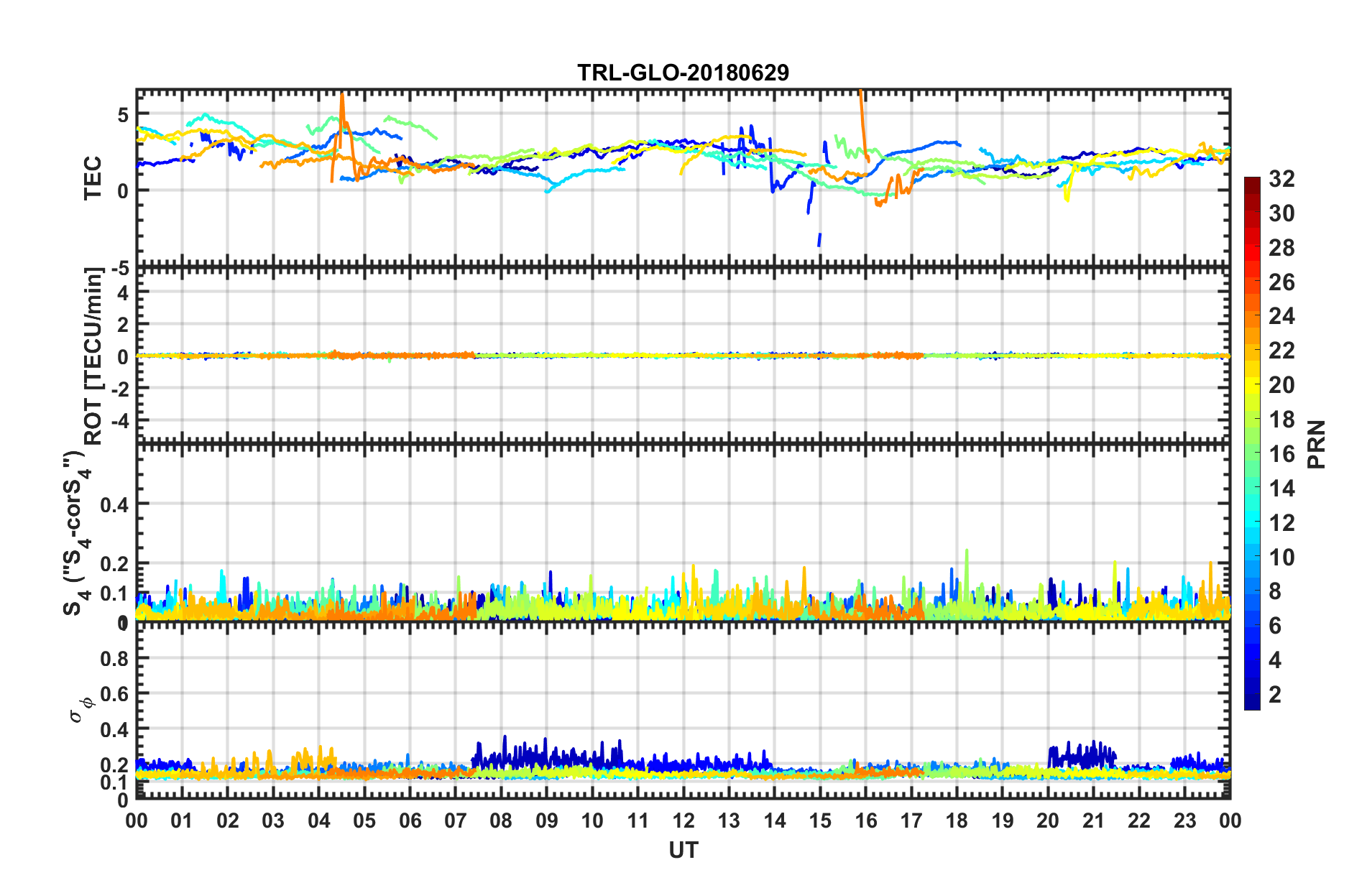Click the ROT [TECU/min] axis label
This screenshot has width=1367, height=888.
click(x=93, y=356)
